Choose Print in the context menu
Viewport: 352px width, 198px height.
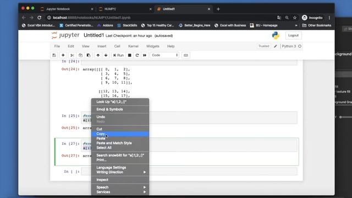click(x=120, y=160)
